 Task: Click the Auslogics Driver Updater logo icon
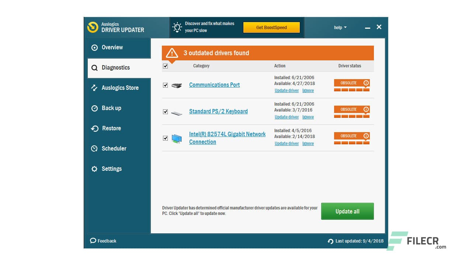click(93, 28)
